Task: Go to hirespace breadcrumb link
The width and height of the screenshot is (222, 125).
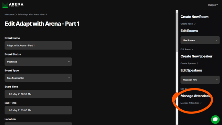Action: (x=9, y=14)
